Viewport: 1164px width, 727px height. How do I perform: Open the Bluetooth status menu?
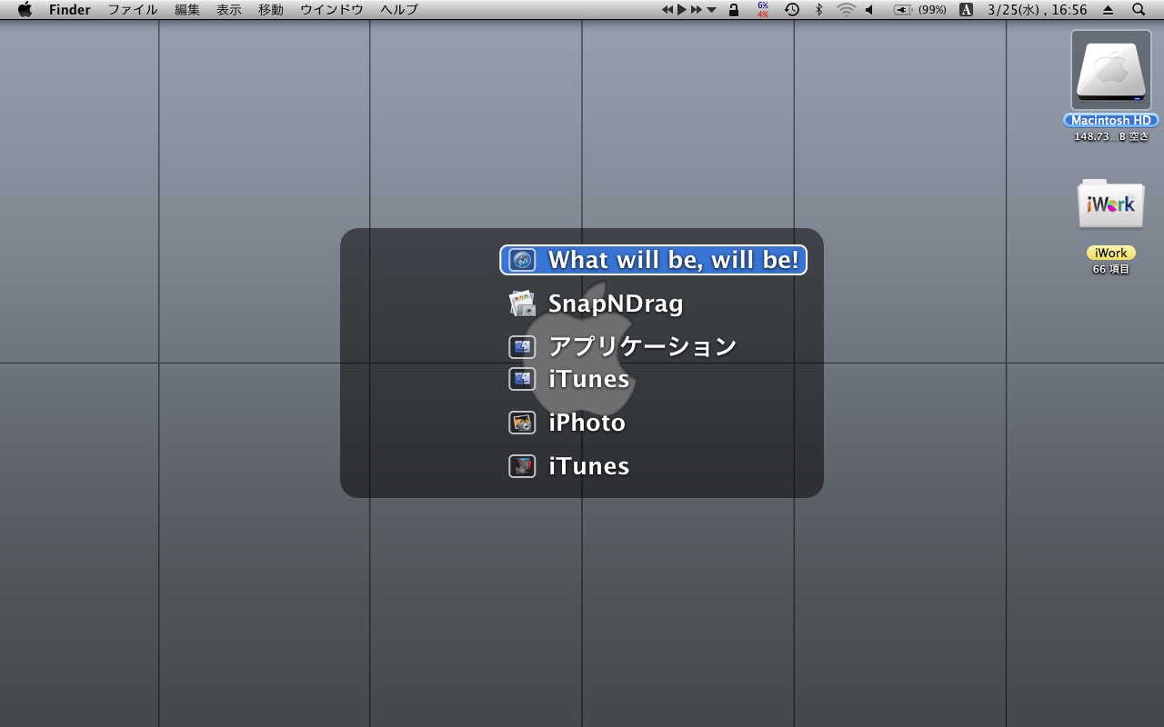pyautogui.click(x=818, y=9)
